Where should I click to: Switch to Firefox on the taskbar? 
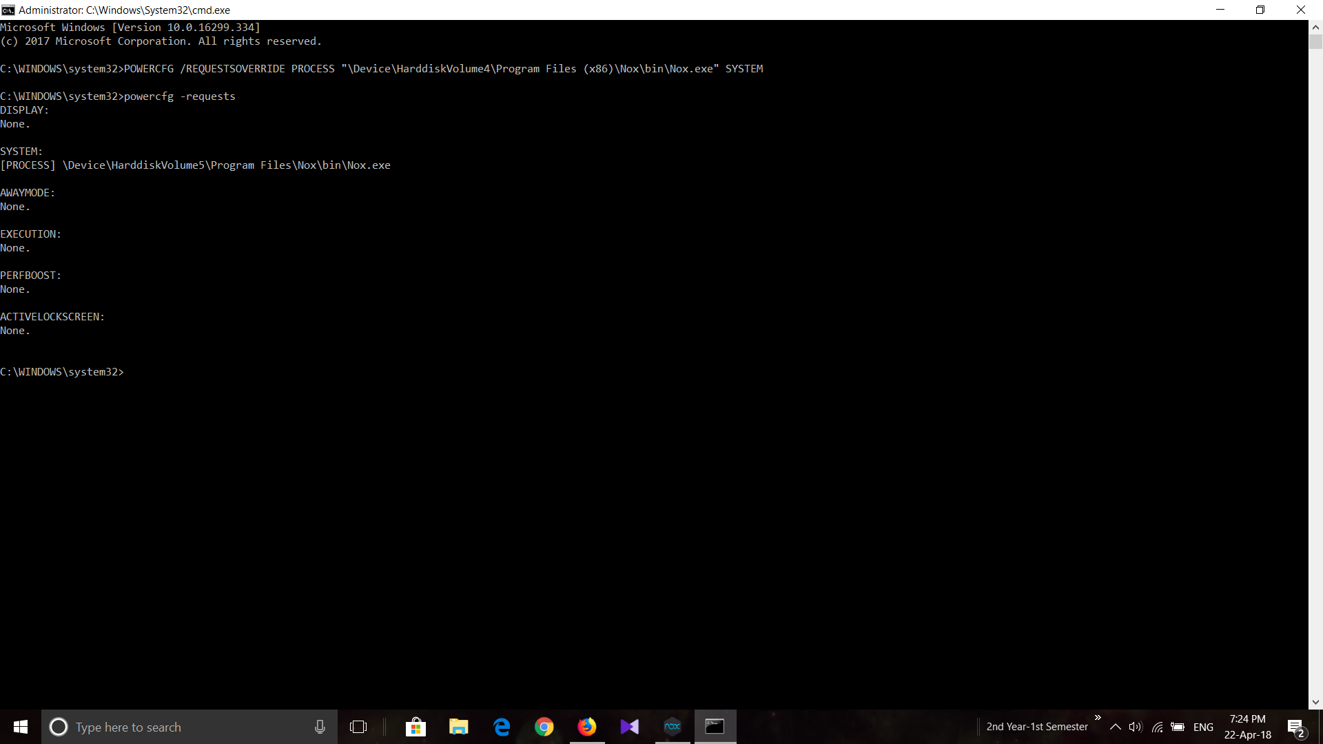(x=587, y=727)
